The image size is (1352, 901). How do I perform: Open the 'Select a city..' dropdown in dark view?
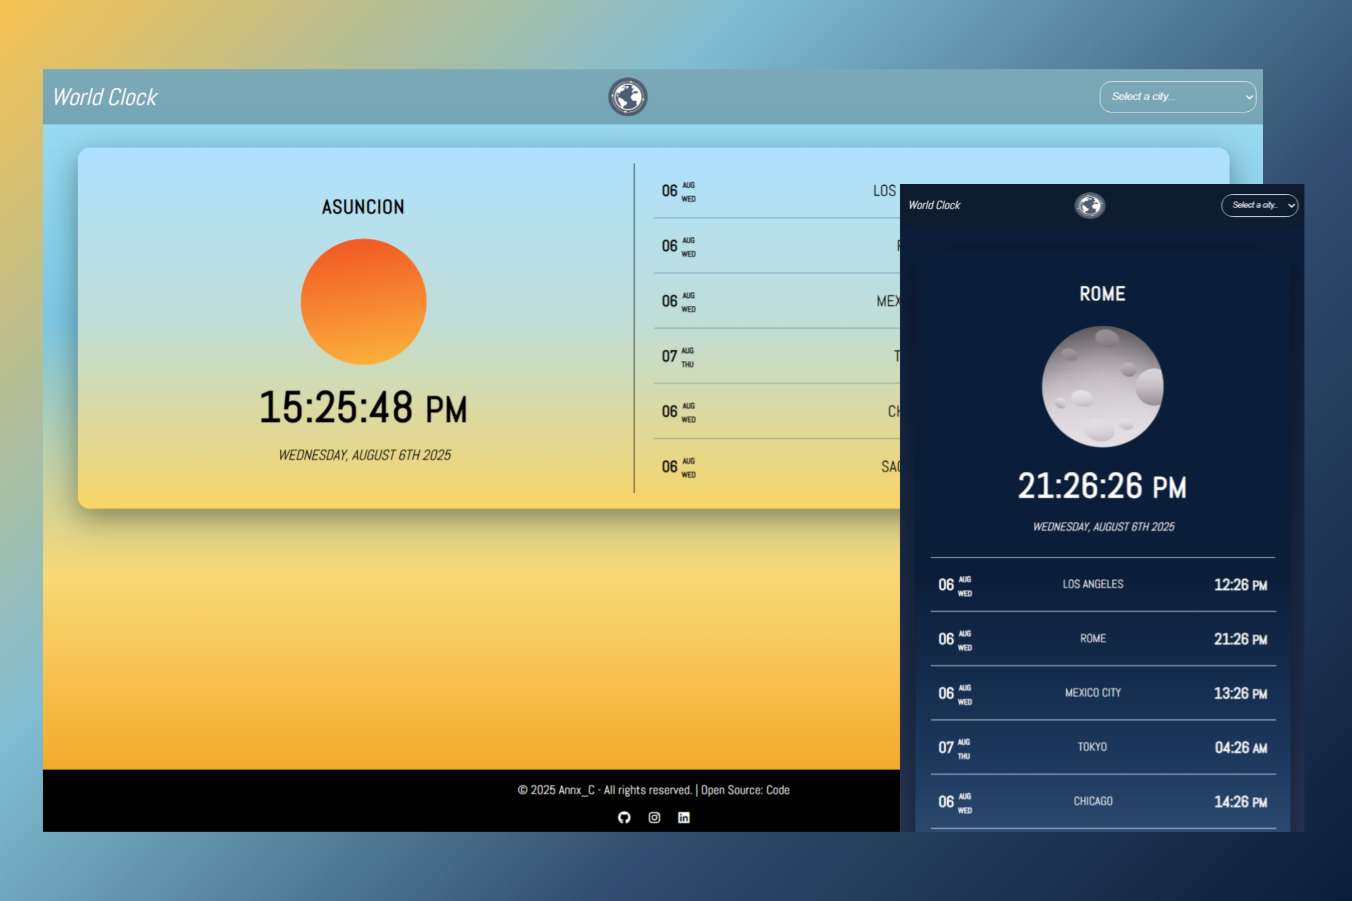(x=1260, y=206)
